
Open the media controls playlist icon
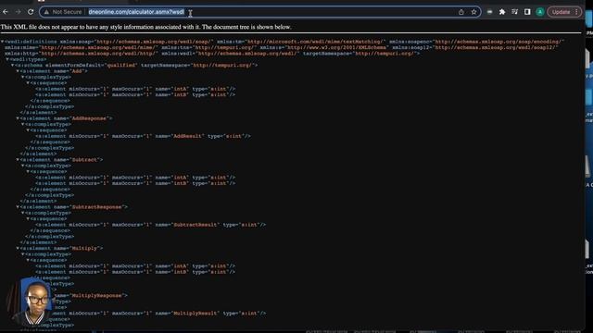515,12
